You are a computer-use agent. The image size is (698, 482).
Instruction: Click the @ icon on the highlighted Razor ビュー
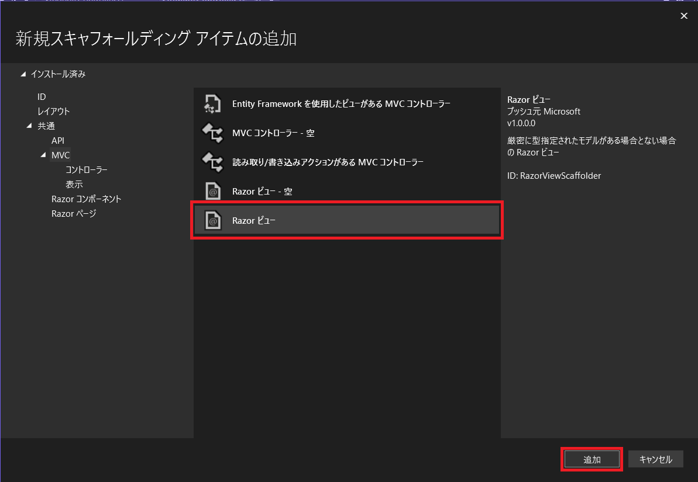coord(212,220)
